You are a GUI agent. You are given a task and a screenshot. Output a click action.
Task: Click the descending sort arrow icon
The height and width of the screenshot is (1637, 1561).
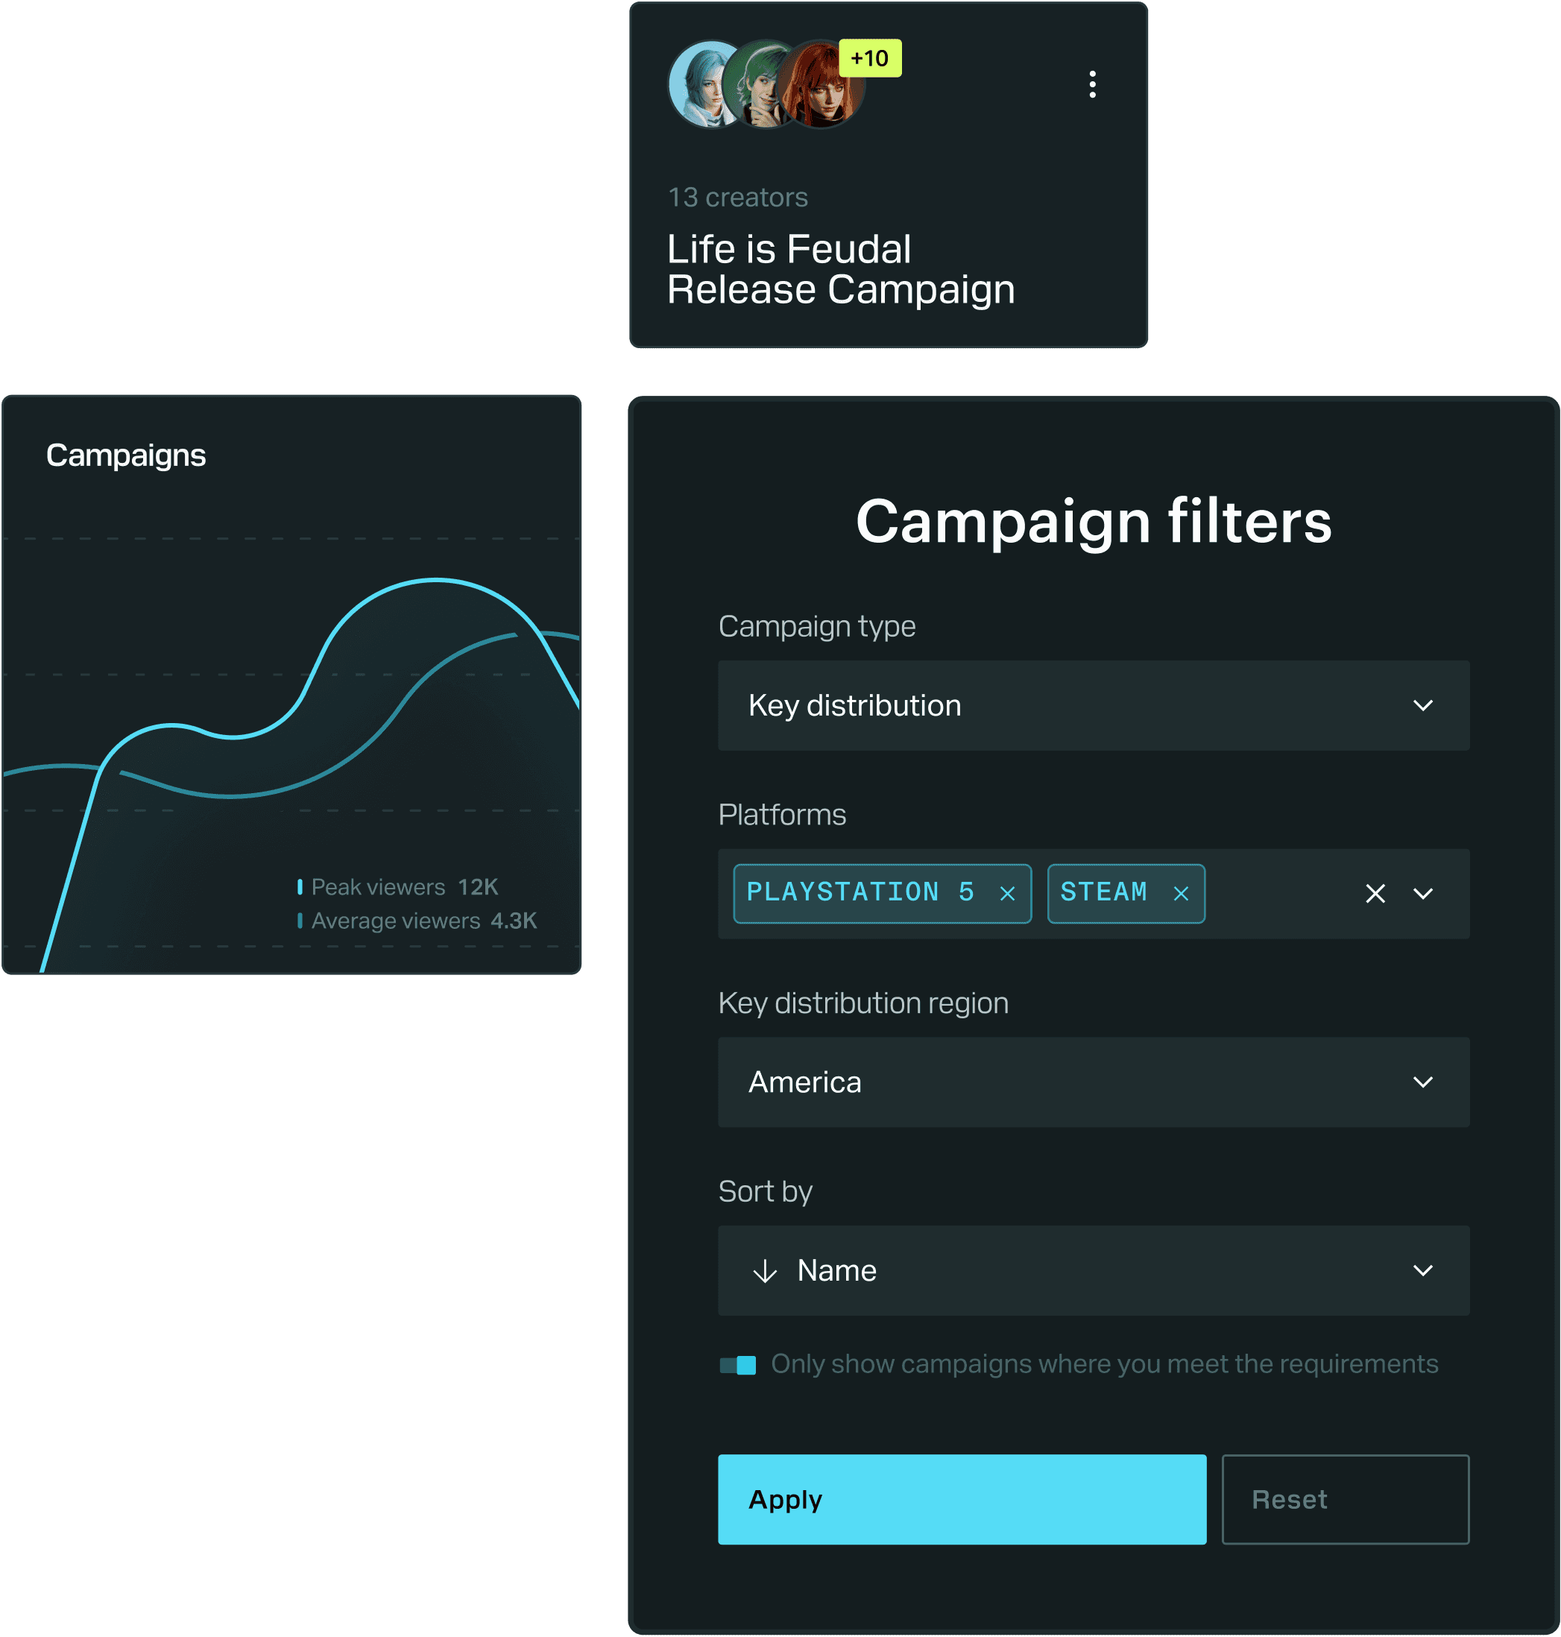[764, 1271]
